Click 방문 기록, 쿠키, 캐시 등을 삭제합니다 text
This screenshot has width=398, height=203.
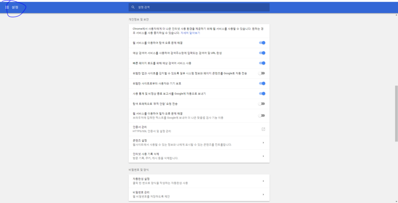155,158
